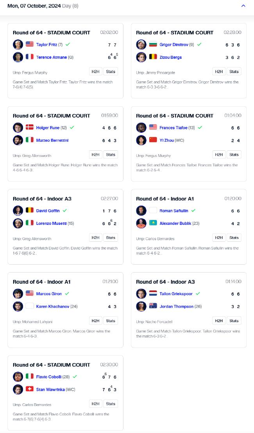This screenshot has width=254, height=433.
Task: Open Stats for Dimitrov vs Bergs match
Action: click(x=234, y=71)
